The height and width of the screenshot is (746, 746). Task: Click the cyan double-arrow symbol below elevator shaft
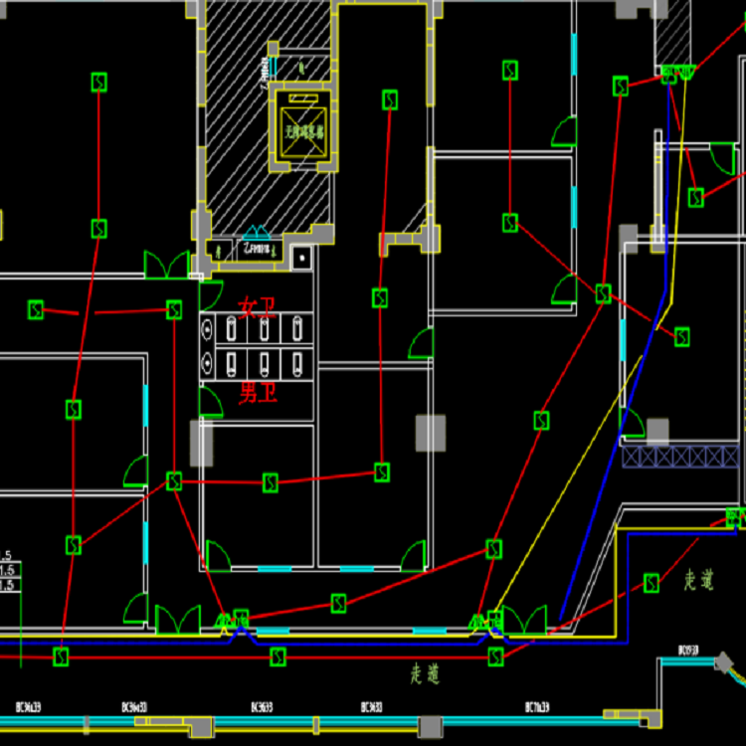[257, 233]
